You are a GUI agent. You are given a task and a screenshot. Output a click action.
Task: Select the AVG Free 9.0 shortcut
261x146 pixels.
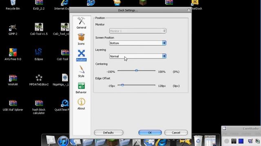click(13, 54)
